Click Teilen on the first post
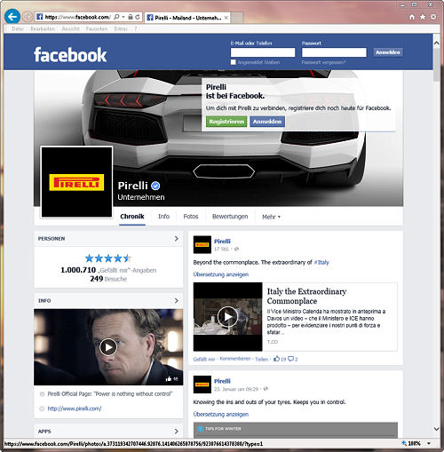 coord(261,359)
